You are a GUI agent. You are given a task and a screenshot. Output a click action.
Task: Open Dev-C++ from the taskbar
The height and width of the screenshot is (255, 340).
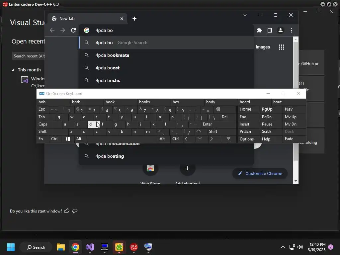[x=133, y=247]
